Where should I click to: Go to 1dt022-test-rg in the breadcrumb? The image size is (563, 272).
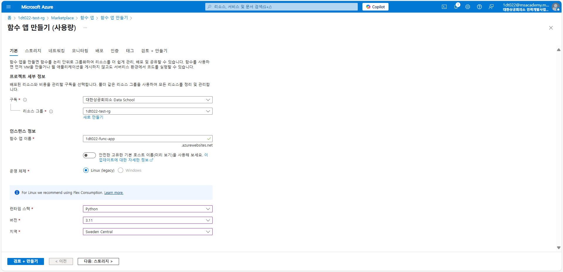(x=31, y=18)
